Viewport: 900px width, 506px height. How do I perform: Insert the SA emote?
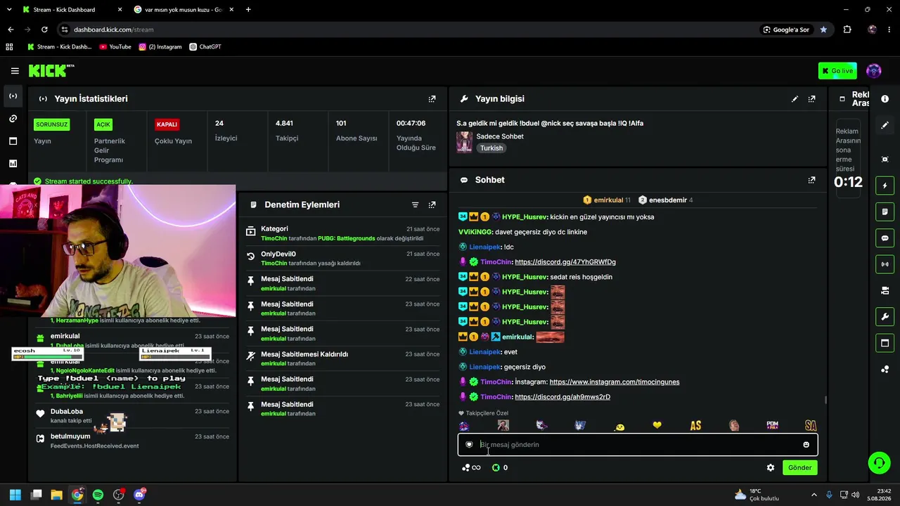tap(811, 425)
